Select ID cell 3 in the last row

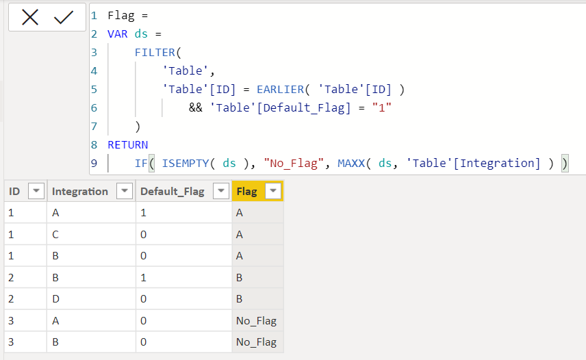point(25,342)
